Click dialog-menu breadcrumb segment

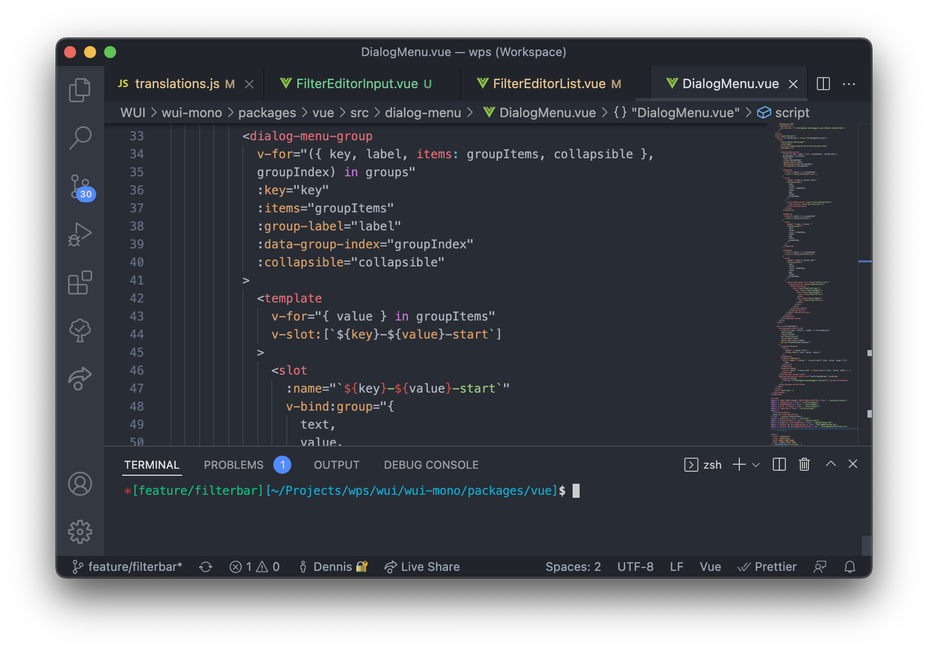tap(422, 113)
